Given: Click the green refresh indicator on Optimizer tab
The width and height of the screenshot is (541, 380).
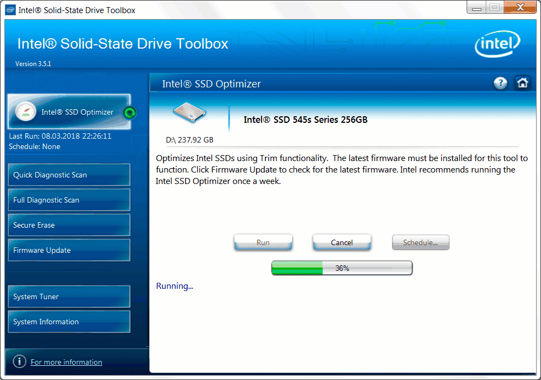Looking at the screenshot, I should (x=130, y=112).
